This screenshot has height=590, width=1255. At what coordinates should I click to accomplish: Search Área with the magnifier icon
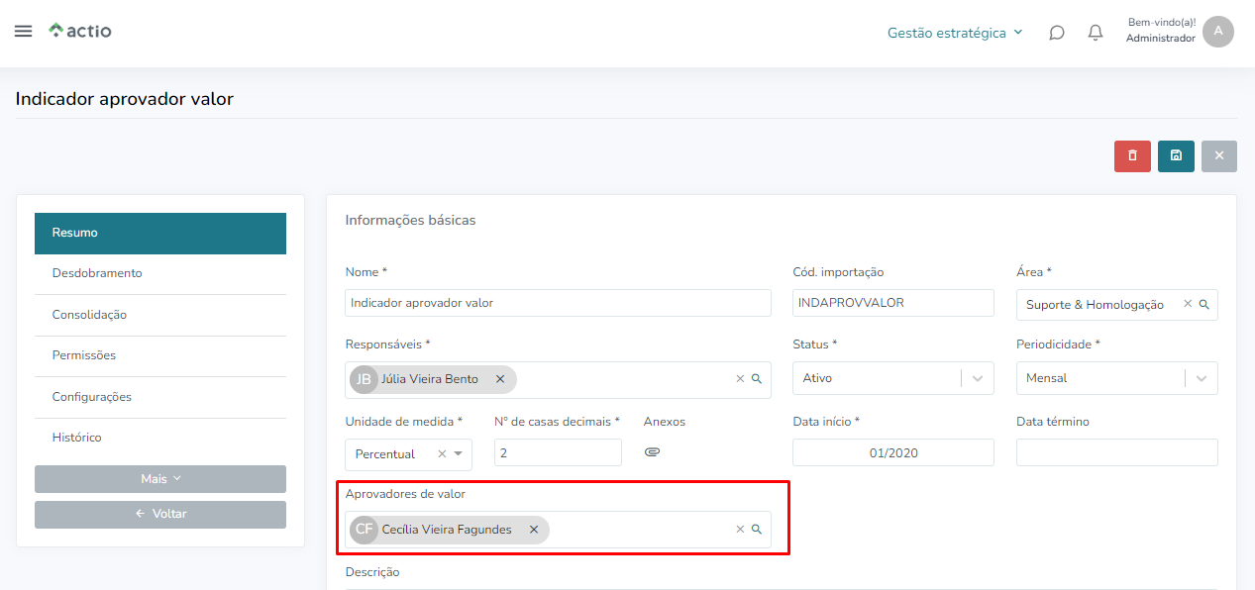(1204, 305)
